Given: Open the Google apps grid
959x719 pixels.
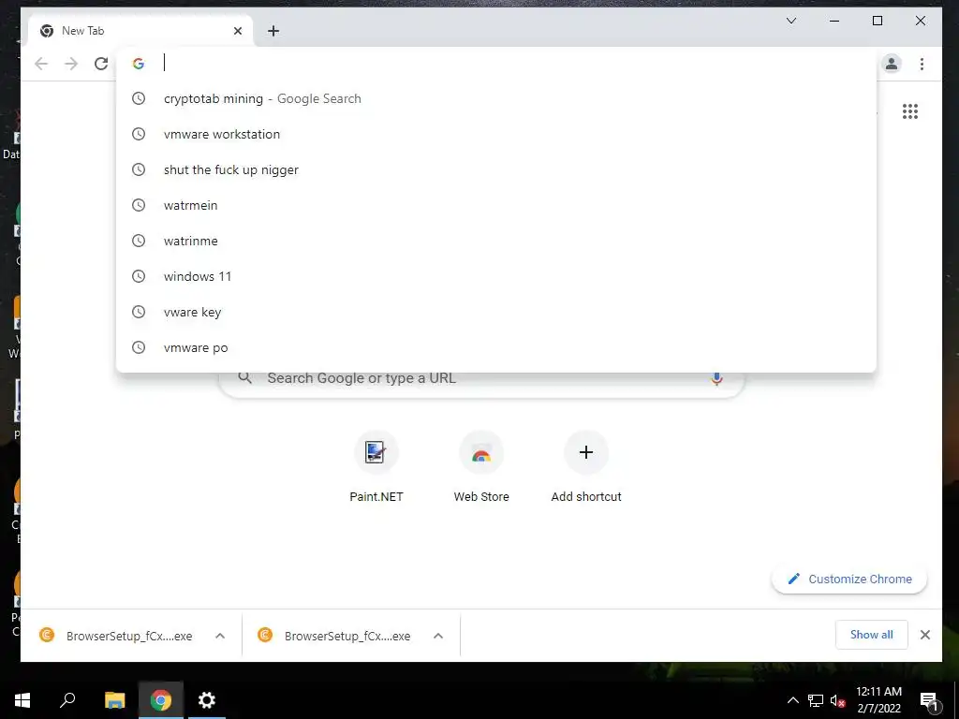Looking at the screenshot, I should click(x=910, y=111).
